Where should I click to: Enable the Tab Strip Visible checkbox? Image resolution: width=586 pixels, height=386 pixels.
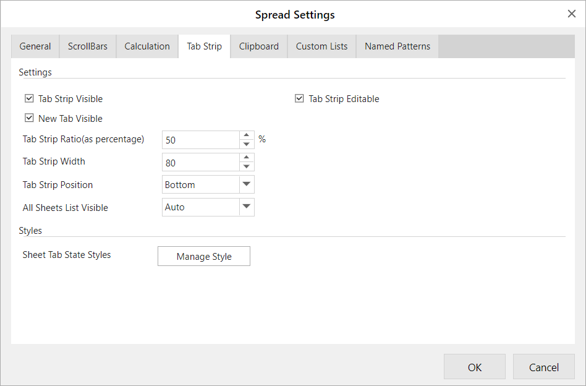[x=29, y=98]
